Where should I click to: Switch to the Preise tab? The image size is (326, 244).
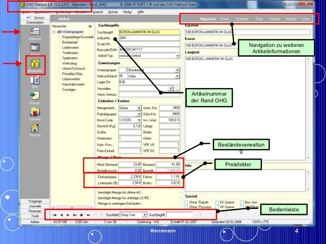224,19
